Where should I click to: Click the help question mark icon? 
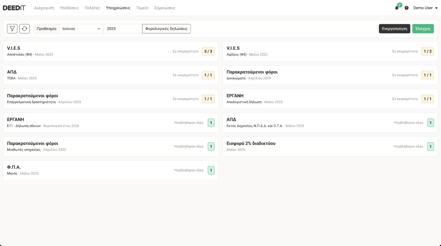407,8
